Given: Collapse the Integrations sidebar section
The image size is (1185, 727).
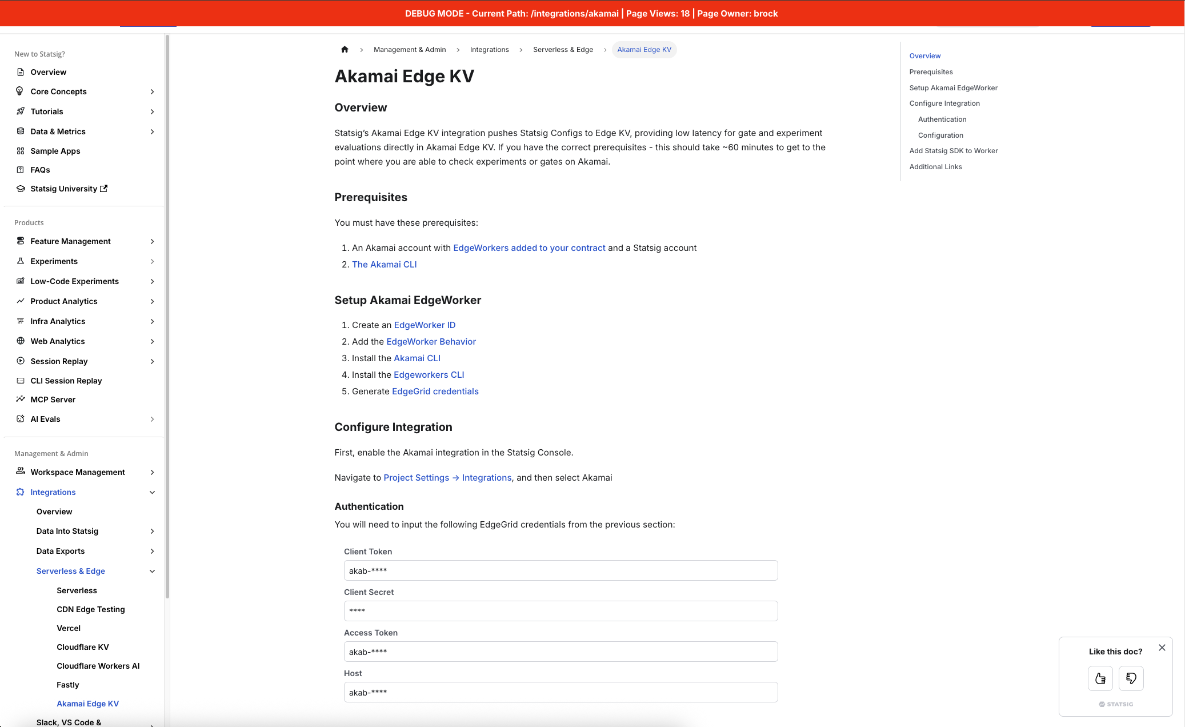Looking at the screenshot, I should tap(152, 492).
